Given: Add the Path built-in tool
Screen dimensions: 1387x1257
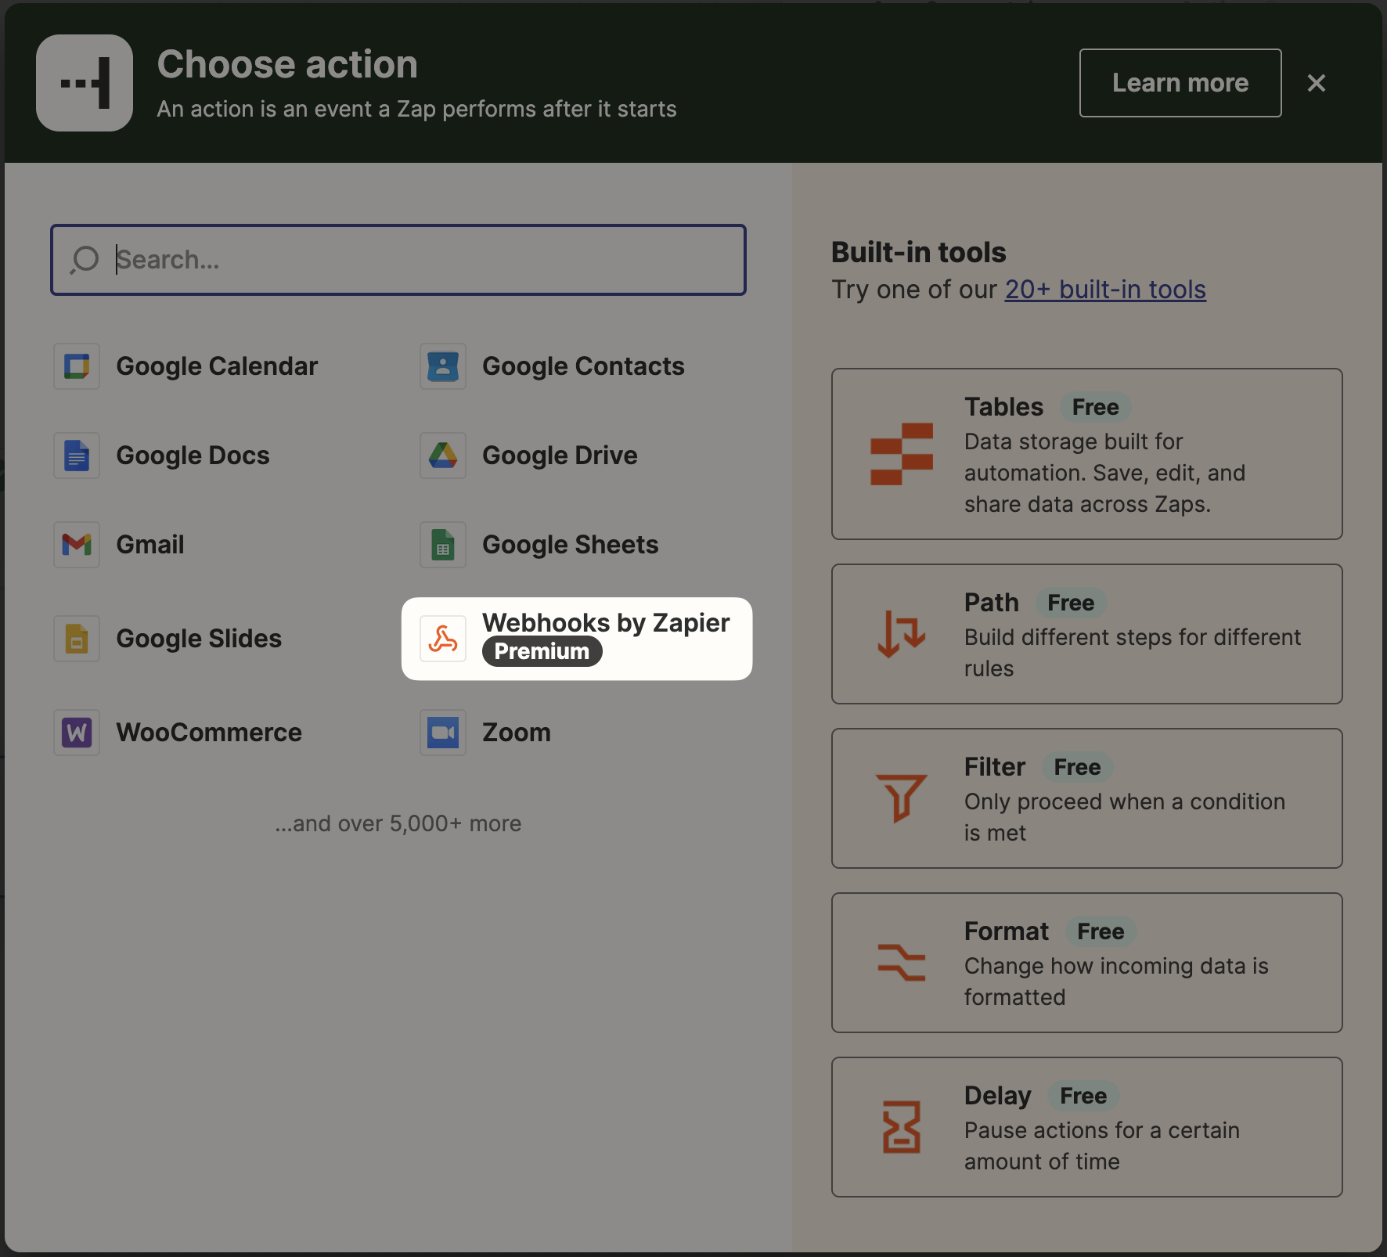Looking at the screenshot, I should point(1086,634).
